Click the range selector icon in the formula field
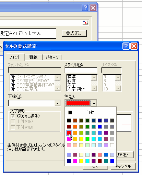142x175 pixels. 85,23
